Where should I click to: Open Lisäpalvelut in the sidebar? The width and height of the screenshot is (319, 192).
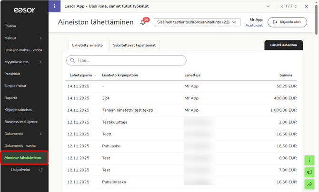pyautogui.click(x=20, y=170)
